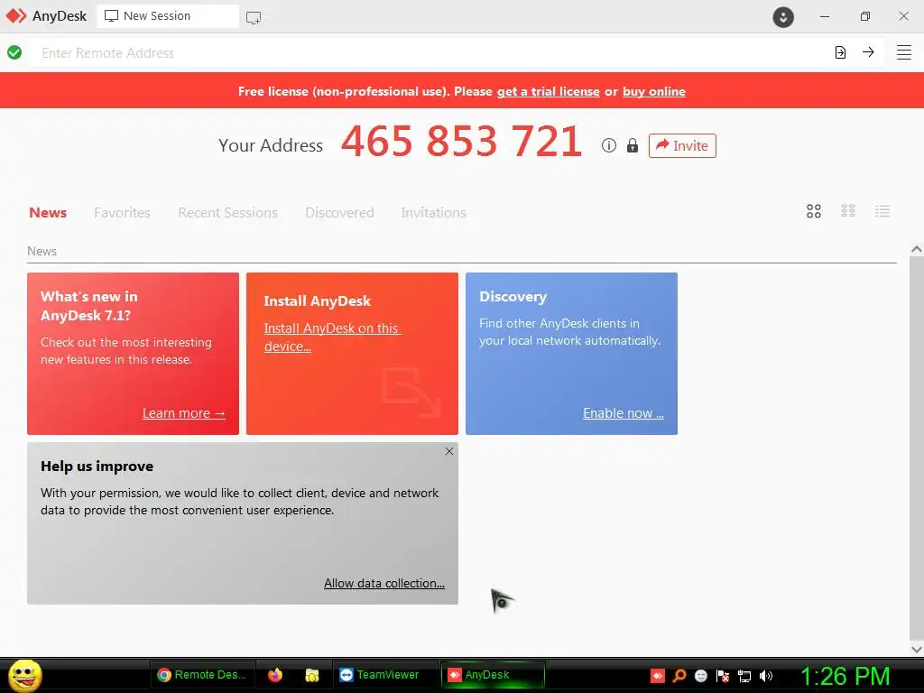Open the smiley face start menu button
This screenshot has width=924, height=693.
tap(24, 675)
